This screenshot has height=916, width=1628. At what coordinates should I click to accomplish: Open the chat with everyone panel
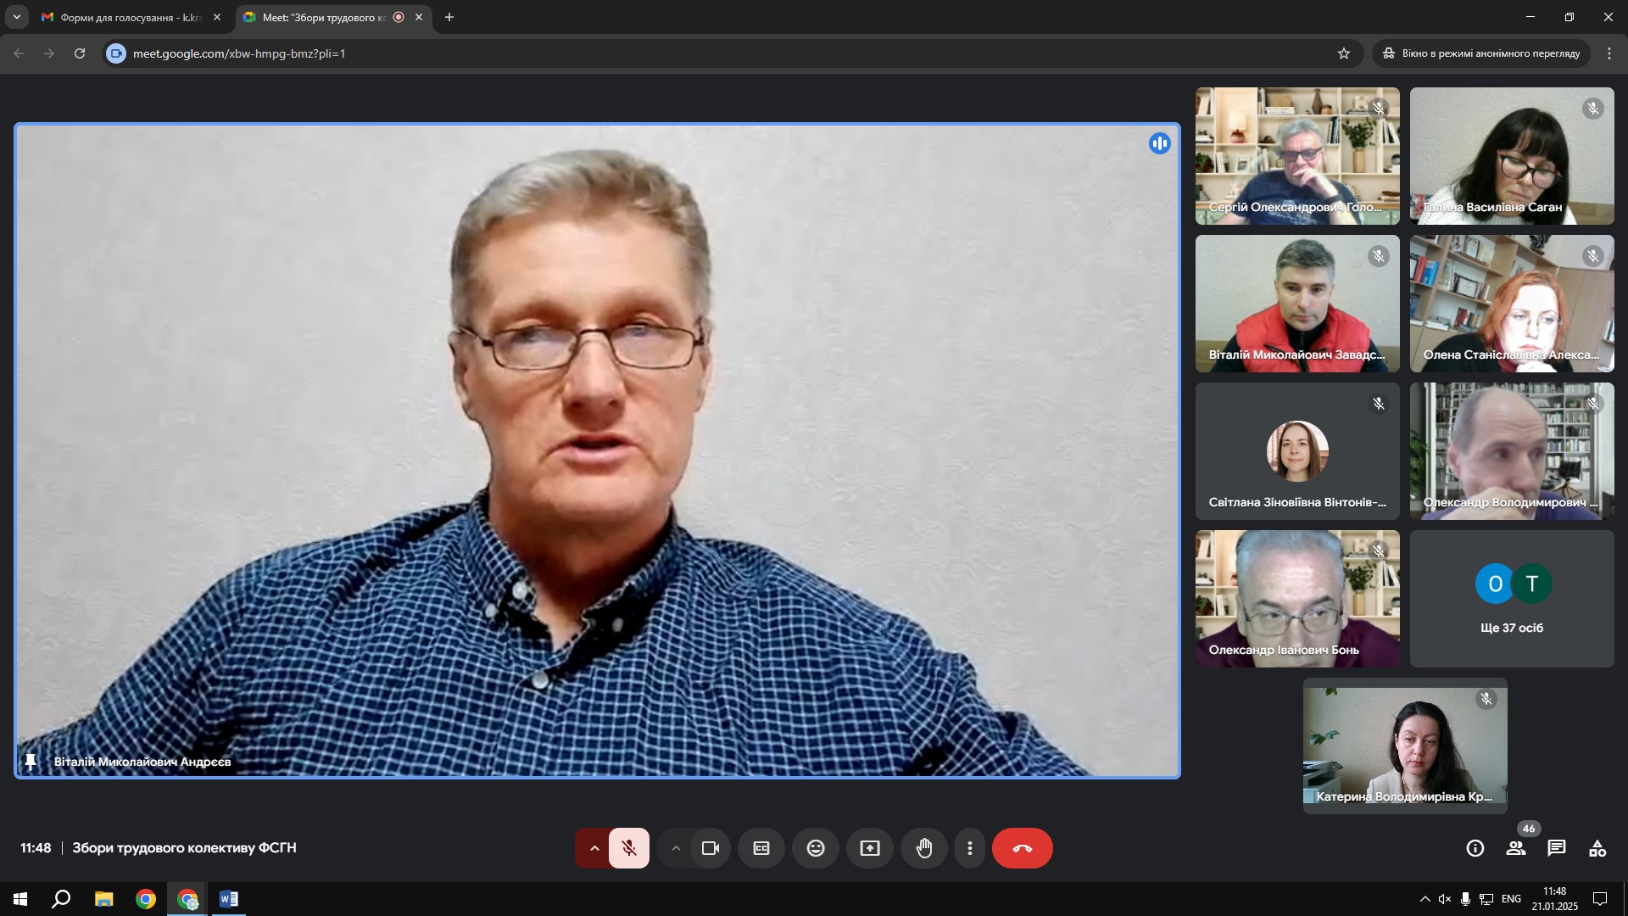click(1557, 848)
